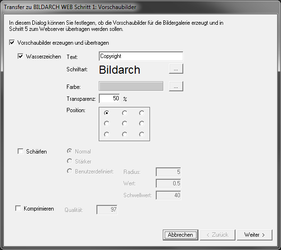
Task: Select top-right watermark position radio button
Action: pos(142,113)
